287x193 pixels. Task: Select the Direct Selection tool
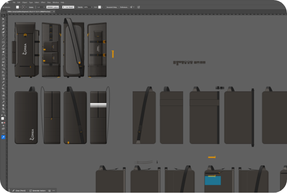click(x=3, y=19)
